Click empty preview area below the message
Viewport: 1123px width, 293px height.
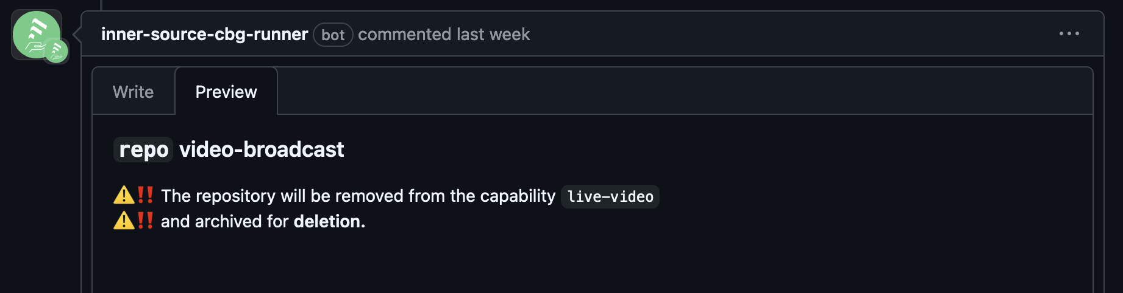(x=591, y=264)
